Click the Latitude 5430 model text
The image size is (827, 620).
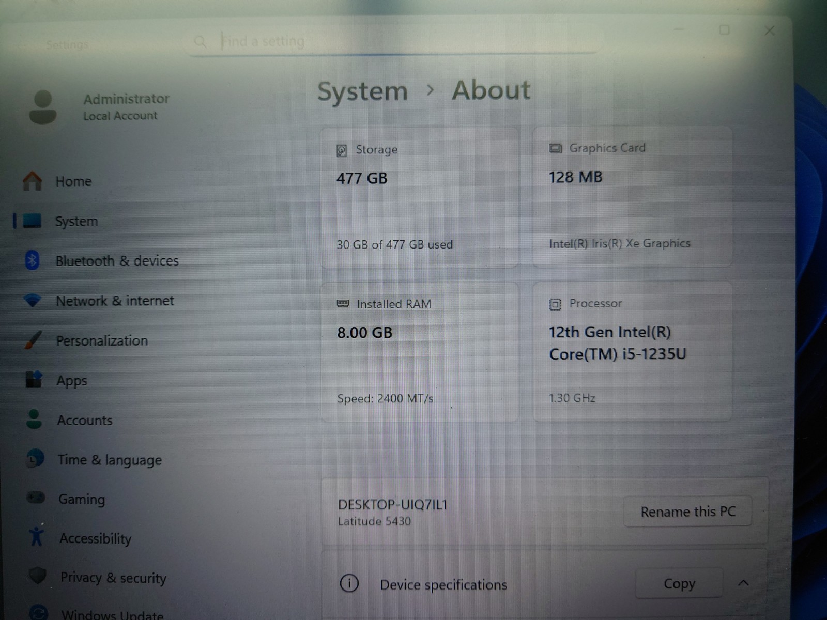click(x=374, y=521)
